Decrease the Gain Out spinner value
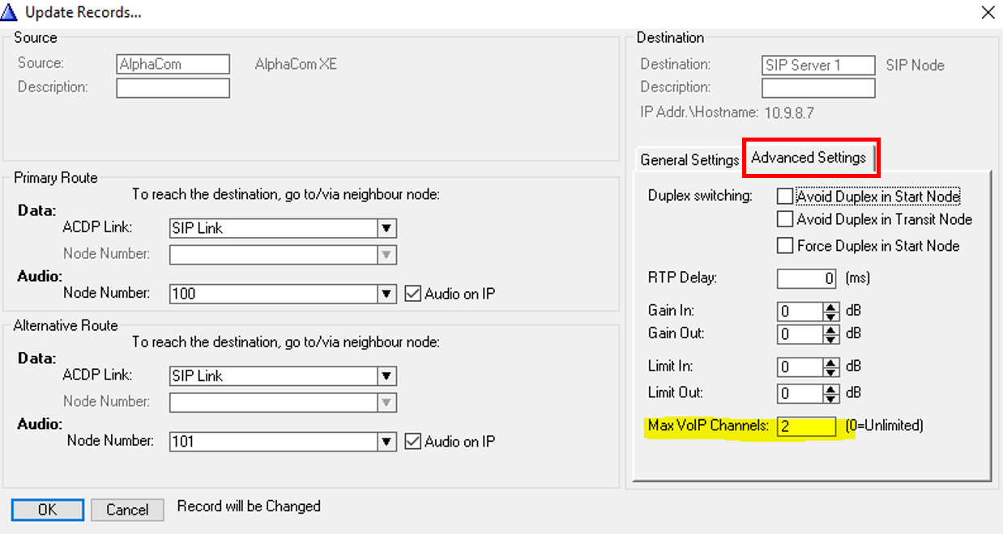 pyautogui.click(x=830, y=338)
